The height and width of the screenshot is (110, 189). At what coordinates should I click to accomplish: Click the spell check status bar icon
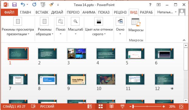pos(33,106)
